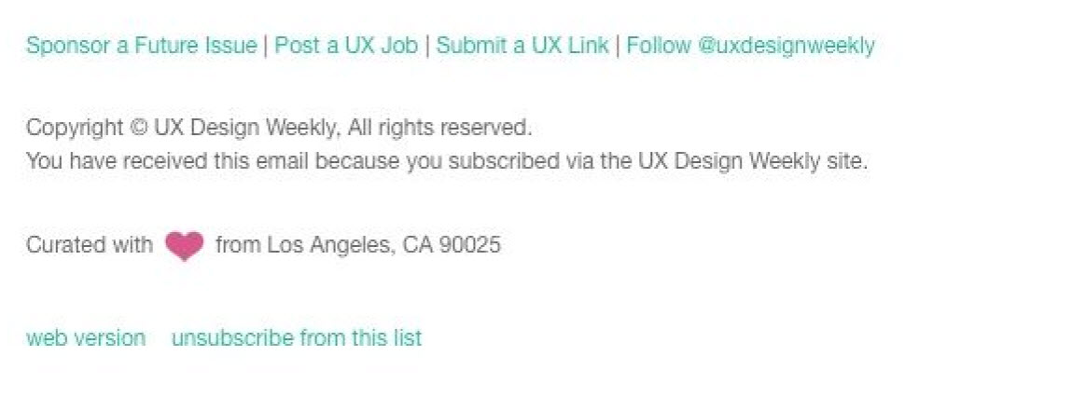Select the pipe separator after Sponsor a Future Issue

point(266,46)
